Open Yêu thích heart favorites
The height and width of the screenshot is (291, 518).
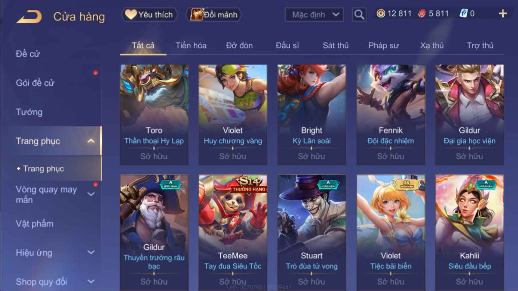149,14
